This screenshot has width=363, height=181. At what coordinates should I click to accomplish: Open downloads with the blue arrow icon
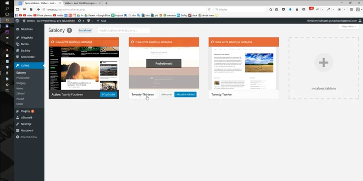click(x=290, y=9)
